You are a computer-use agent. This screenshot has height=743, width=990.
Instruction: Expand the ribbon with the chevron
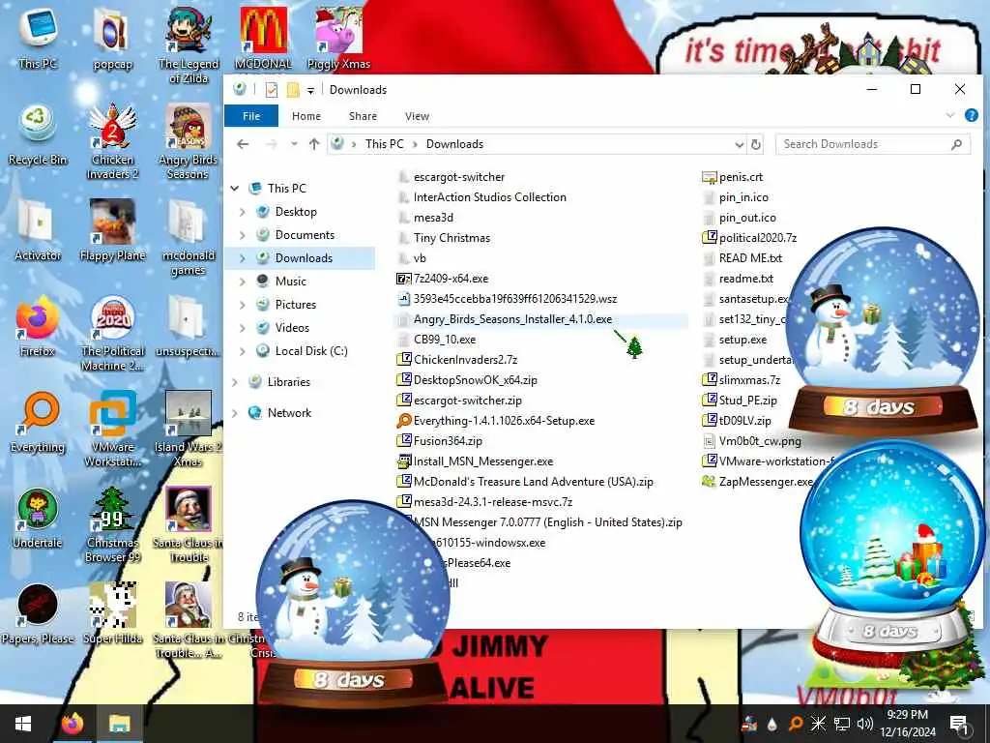point(950,116)
